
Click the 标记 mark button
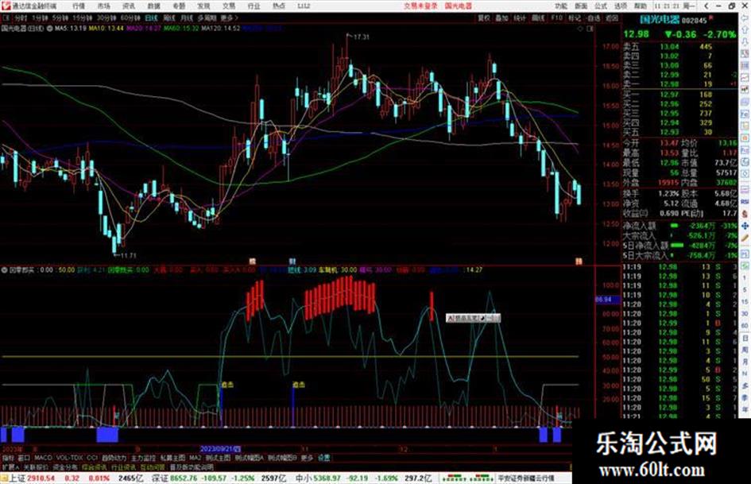click(x=575, y=17)
